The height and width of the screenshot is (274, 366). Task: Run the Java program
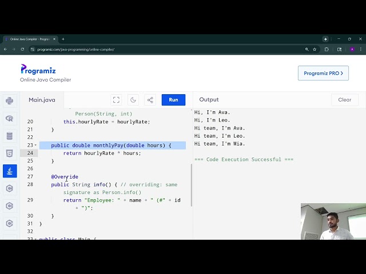tap(173, 100)
